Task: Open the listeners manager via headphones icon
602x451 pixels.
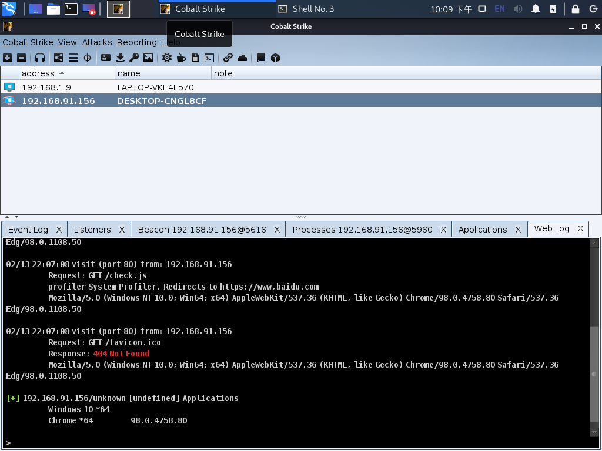Action: [39, 58]
